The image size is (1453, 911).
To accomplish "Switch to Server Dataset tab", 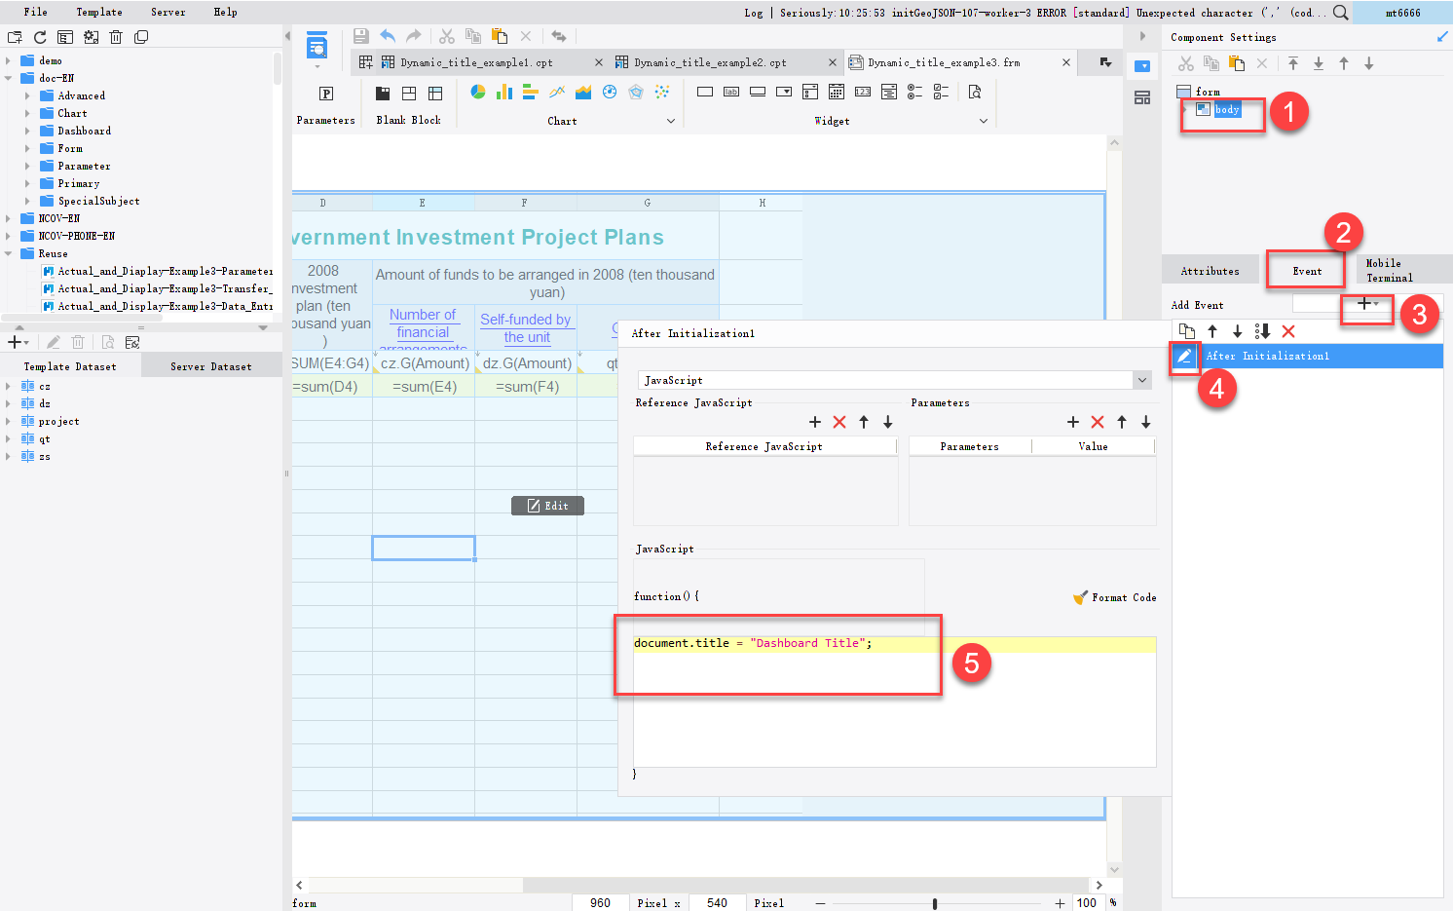I will point(211,366).
